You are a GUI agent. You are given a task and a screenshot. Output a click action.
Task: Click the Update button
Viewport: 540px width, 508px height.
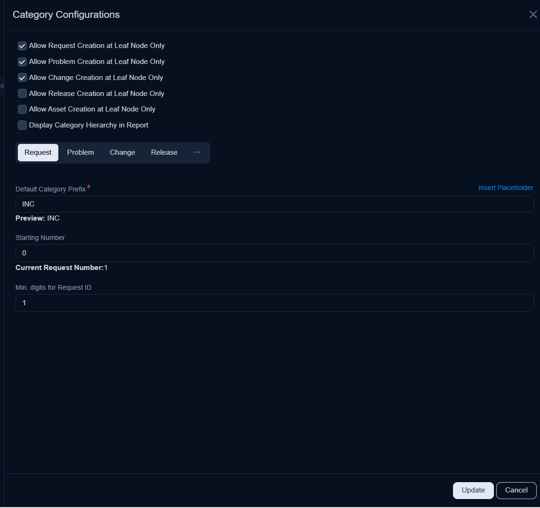pos(473,491)
